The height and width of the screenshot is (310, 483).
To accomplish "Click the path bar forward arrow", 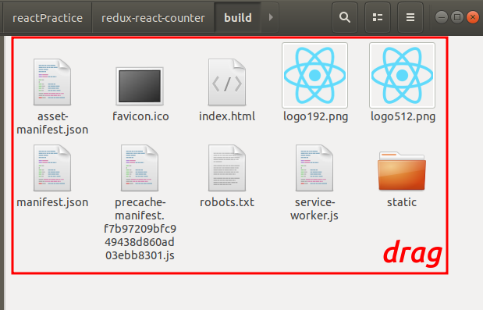I will [x=271, y=17].
